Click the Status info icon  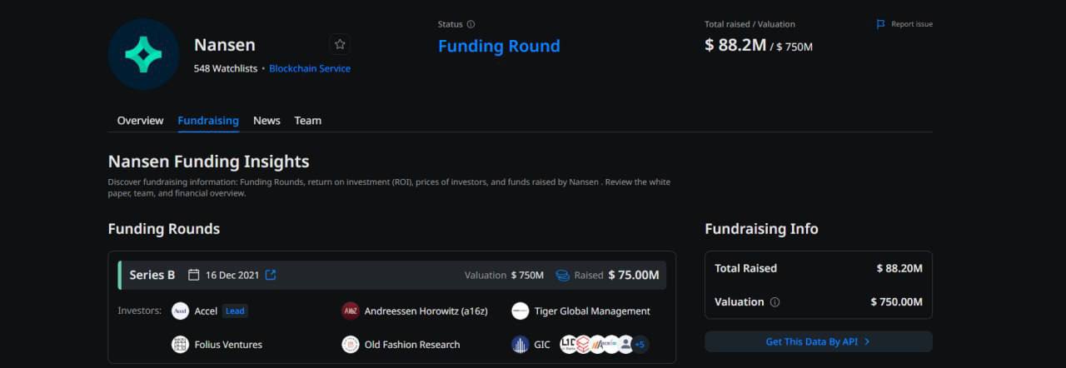[x=471, y=24]
